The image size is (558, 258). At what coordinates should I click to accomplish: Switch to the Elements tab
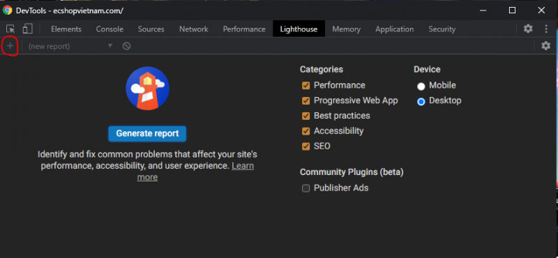(66, 29)
